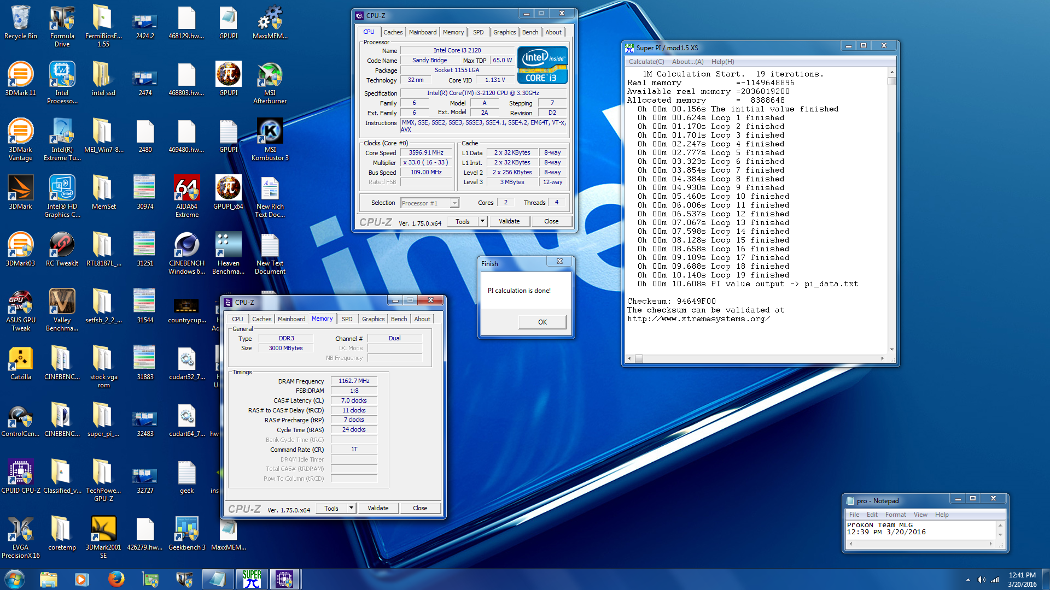Image resolution: width=1050 pixels, height=590 pixels.
Task: Switch to Caches tab in top CPU-Z
Action: [x=393, y=32]
